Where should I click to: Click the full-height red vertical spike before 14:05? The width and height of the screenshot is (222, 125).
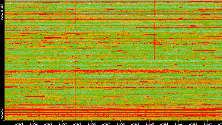coord(76,60)
